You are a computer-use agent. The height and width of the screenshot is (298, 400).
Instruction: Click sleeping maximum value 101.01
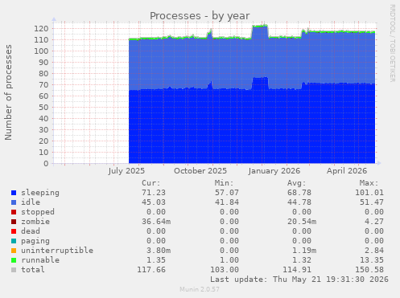369,193
